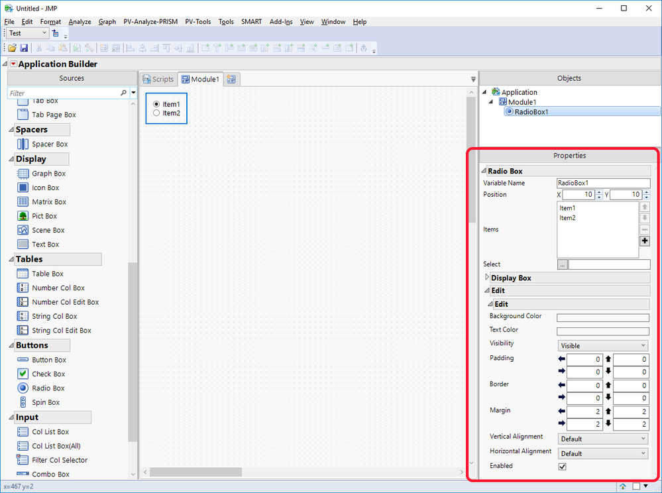
Task: Click the plus icon to add item
Action: coord(645,241)
